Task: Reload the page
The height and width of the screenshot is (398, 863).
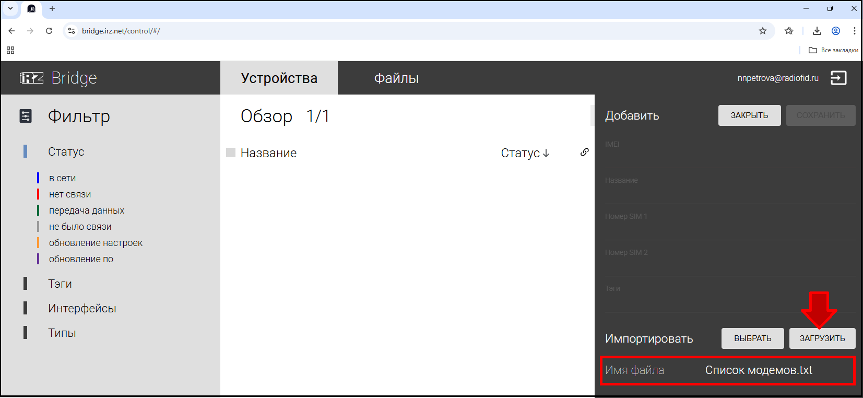Action: tap(49, 31)
